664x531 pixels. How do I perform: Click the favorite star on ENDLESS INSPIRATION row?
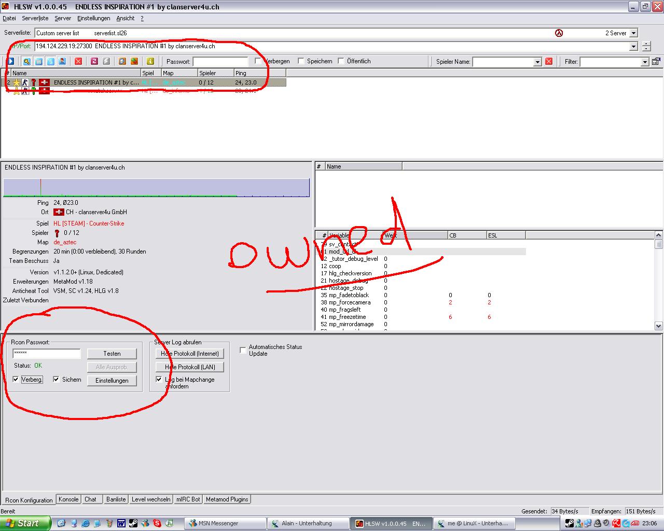[17, 82]
